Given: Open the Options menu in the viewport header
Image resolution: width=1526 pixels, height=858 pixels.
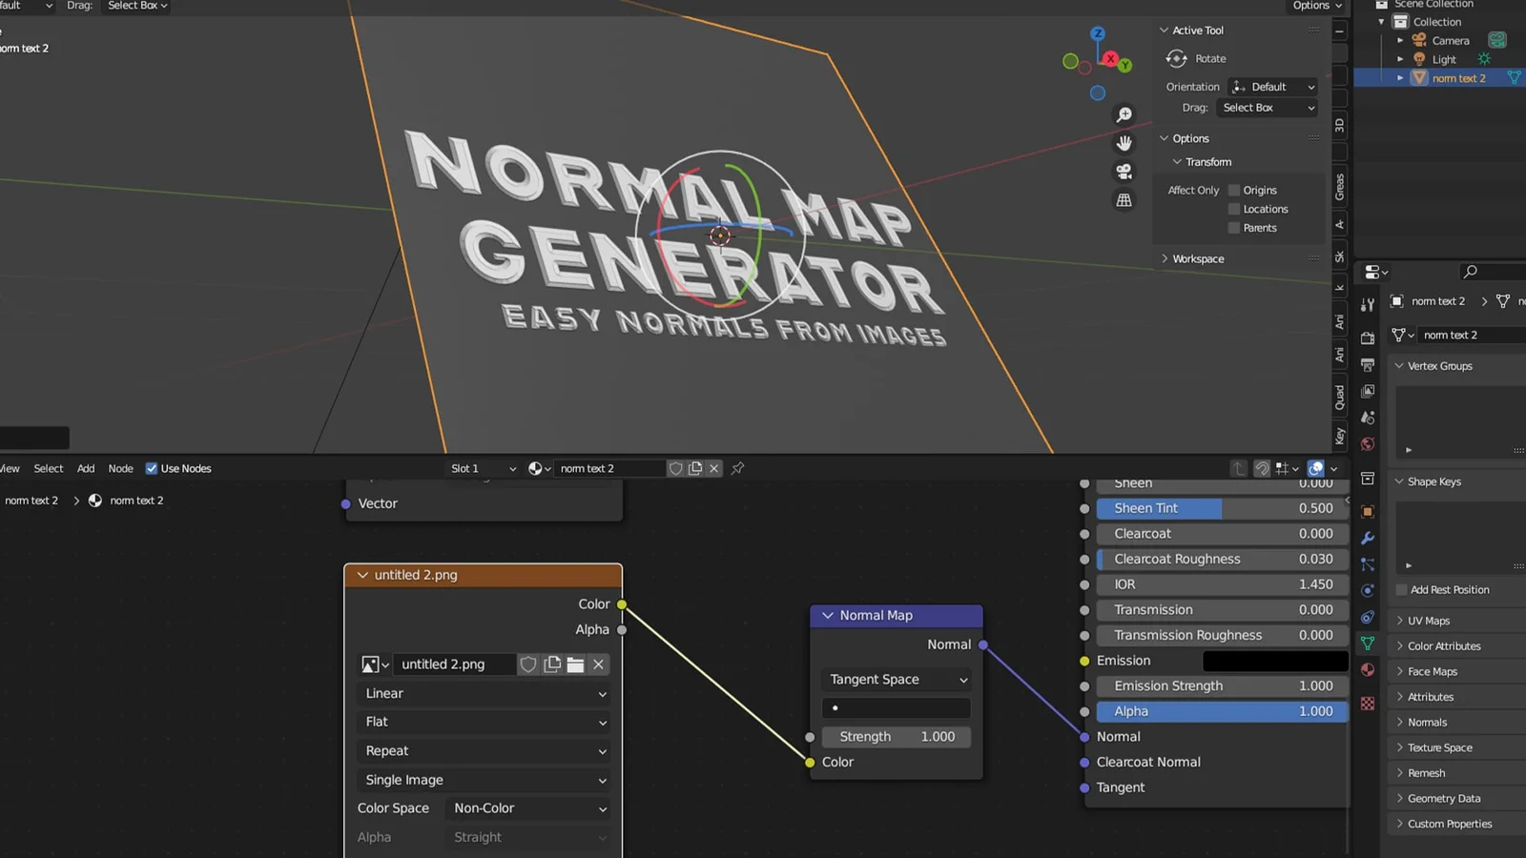Looking at the screenshot, I should pyautogui.click(x=1312, y=6).
